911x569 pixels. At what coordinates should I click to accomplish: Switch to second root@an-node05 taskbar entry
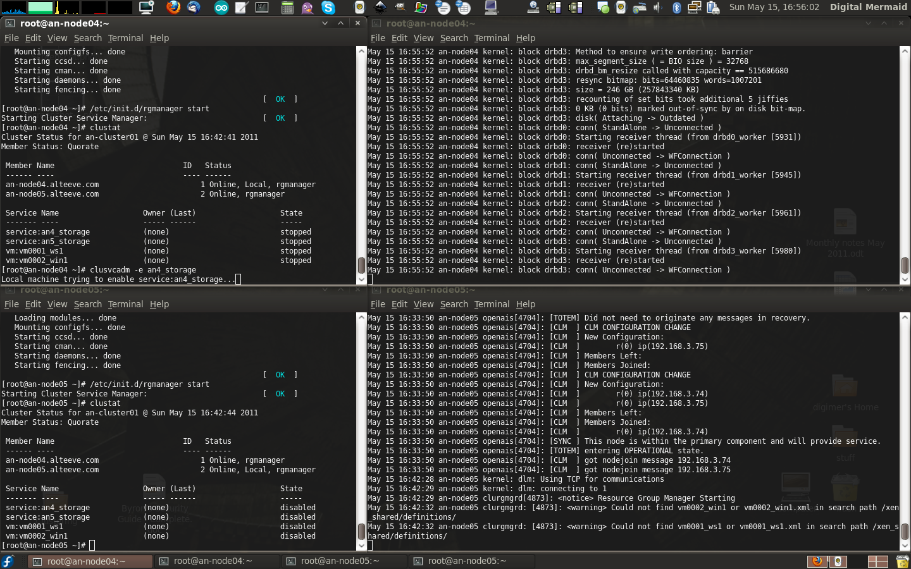pyautogui.click(x=471, y=561)
